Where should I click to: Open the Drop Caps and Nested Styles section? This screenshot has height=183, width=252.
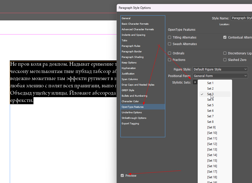click(x=138, y=85)
